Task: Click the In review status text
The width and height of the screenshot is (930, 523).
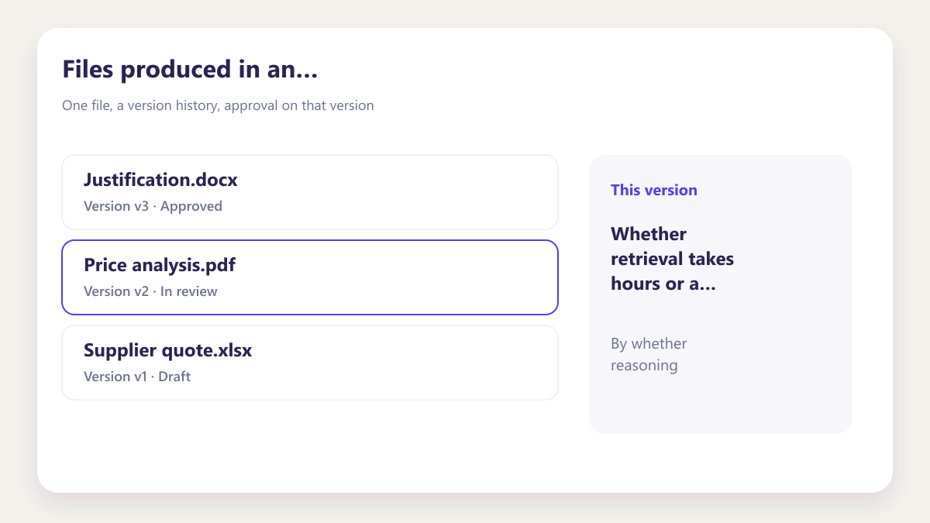Action: coord(189,291)
